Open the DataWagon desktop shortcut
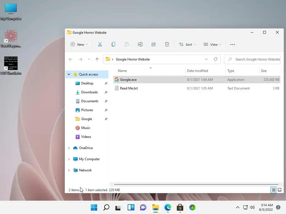The image size is (286, 214). [11, 39]
